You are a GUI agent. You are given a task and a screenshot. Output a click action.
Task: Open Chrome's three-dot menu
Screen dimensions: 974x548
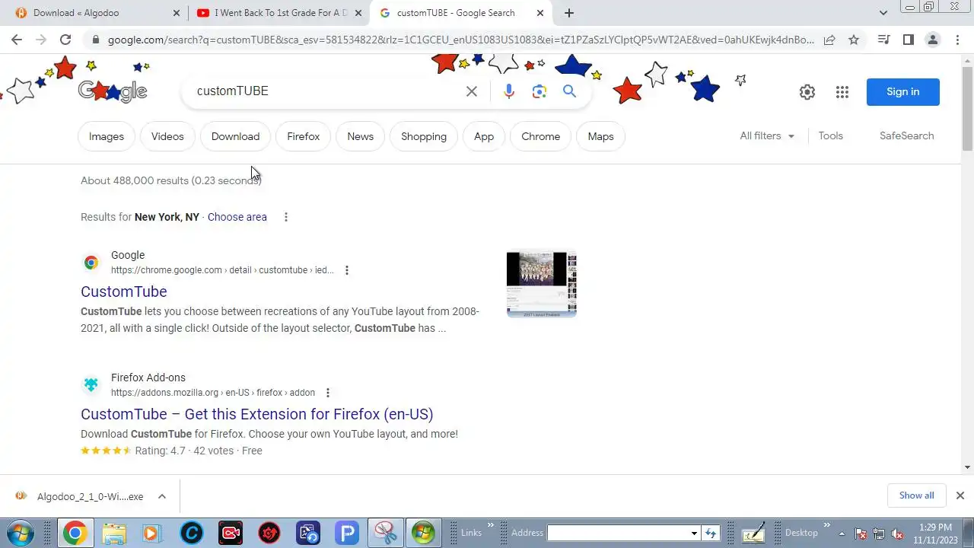click(x=957, y=40)
